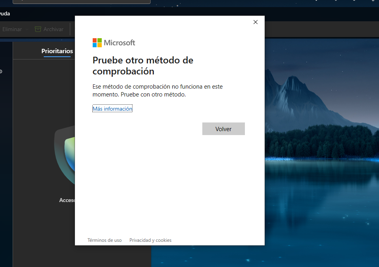Click the Archivar archive-box icon

pos(38,29)
